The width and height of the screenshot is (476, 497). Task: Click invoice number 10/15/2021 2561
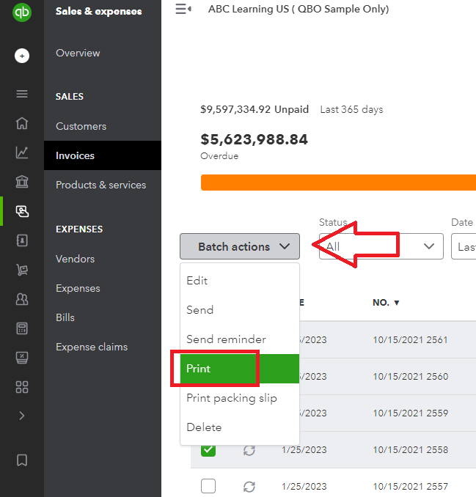[410, 340]
